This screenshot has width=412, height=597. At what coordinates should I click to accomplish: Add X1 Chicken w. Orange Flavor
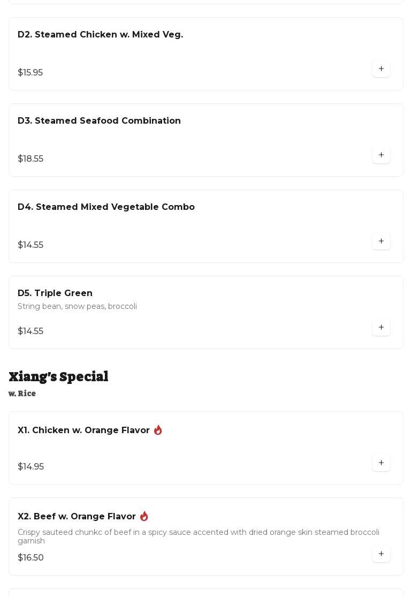point(381,463)
